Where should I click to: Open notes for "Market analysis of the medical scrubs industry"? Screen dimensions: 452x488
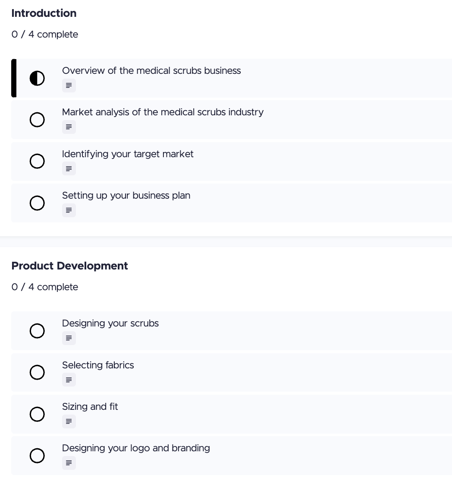(69, 127)
